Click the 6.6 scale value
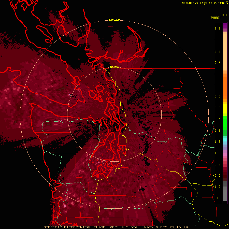 point(218,74)
